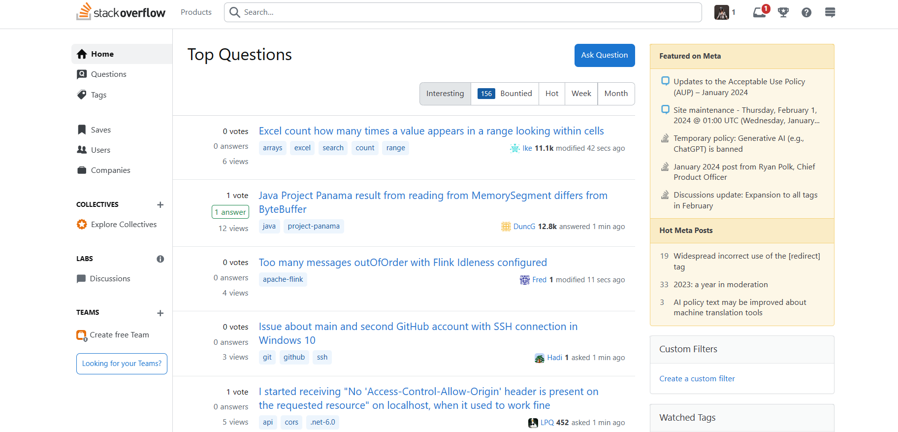Screen dimensions: 898x432
Task: Click the Saves bookmark icon
Action: point(82,130)
